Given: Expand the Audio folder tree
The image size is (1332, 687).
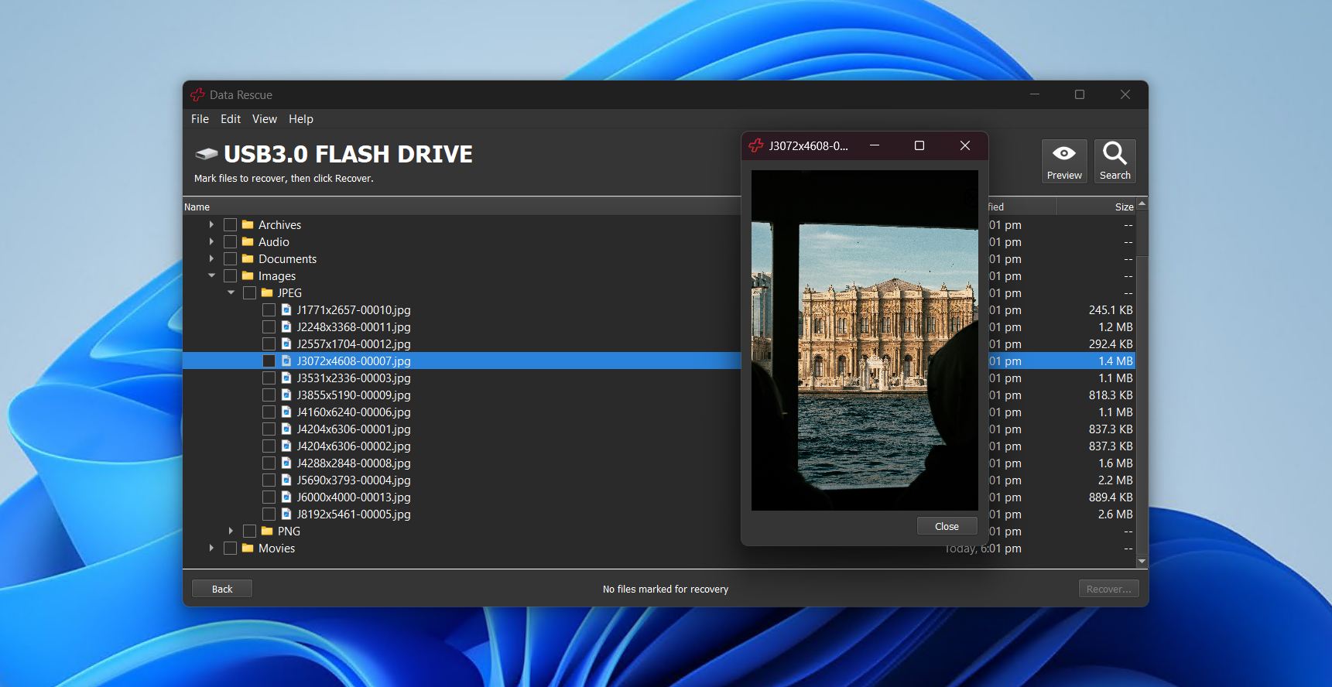Looking at the screenshot, I should click(x=211, y=241).
